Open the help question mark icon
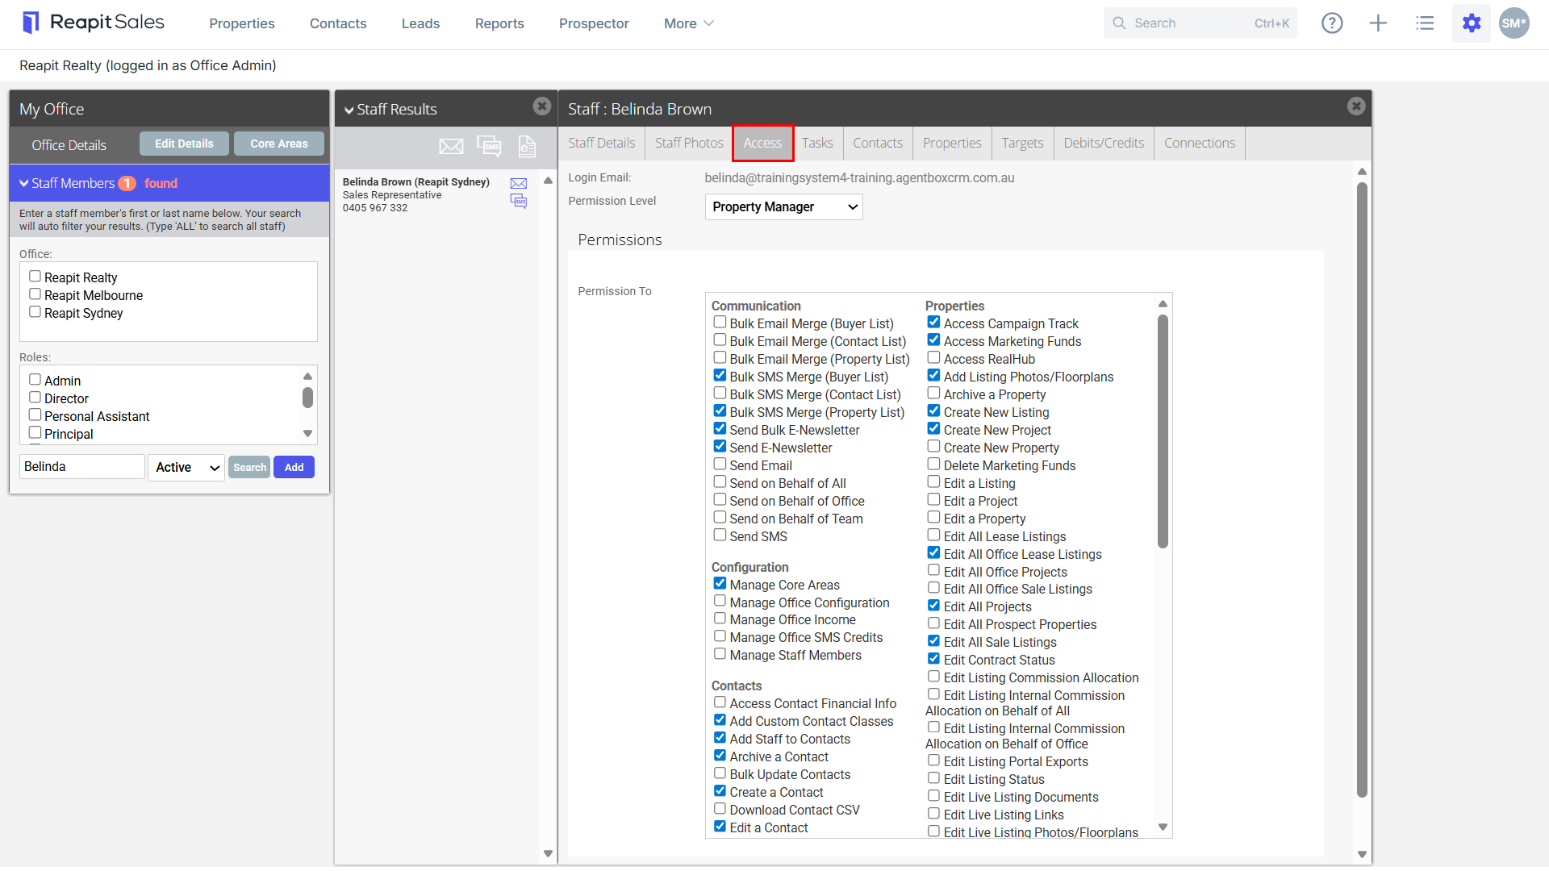This screenshot has width=1549, height=871. coord(1332,23)
